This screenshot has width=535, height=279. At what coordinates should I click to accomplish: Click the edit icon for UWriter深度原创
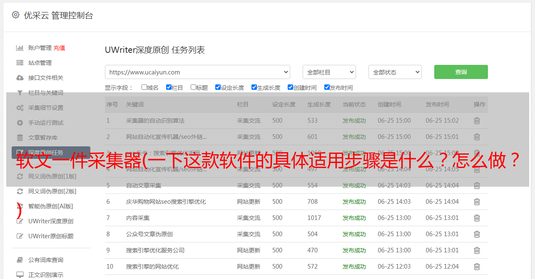click(20, 221)
